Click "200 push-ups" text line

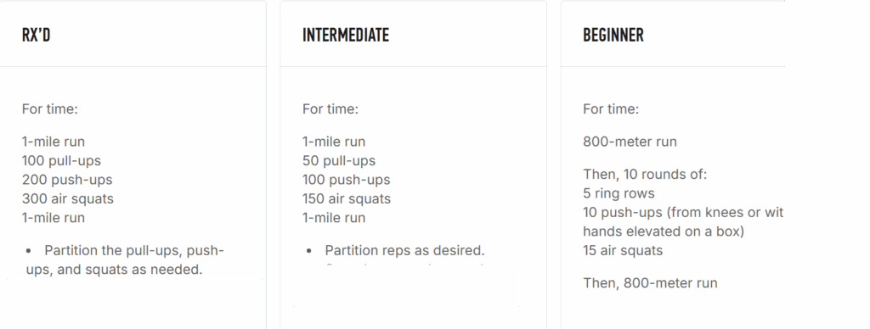click(x=67, y=180)
